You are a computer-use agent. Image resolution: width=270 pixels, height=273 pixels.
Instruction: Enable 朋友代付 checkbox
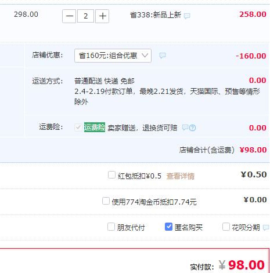pyautogui.click(x=111, y=227)
